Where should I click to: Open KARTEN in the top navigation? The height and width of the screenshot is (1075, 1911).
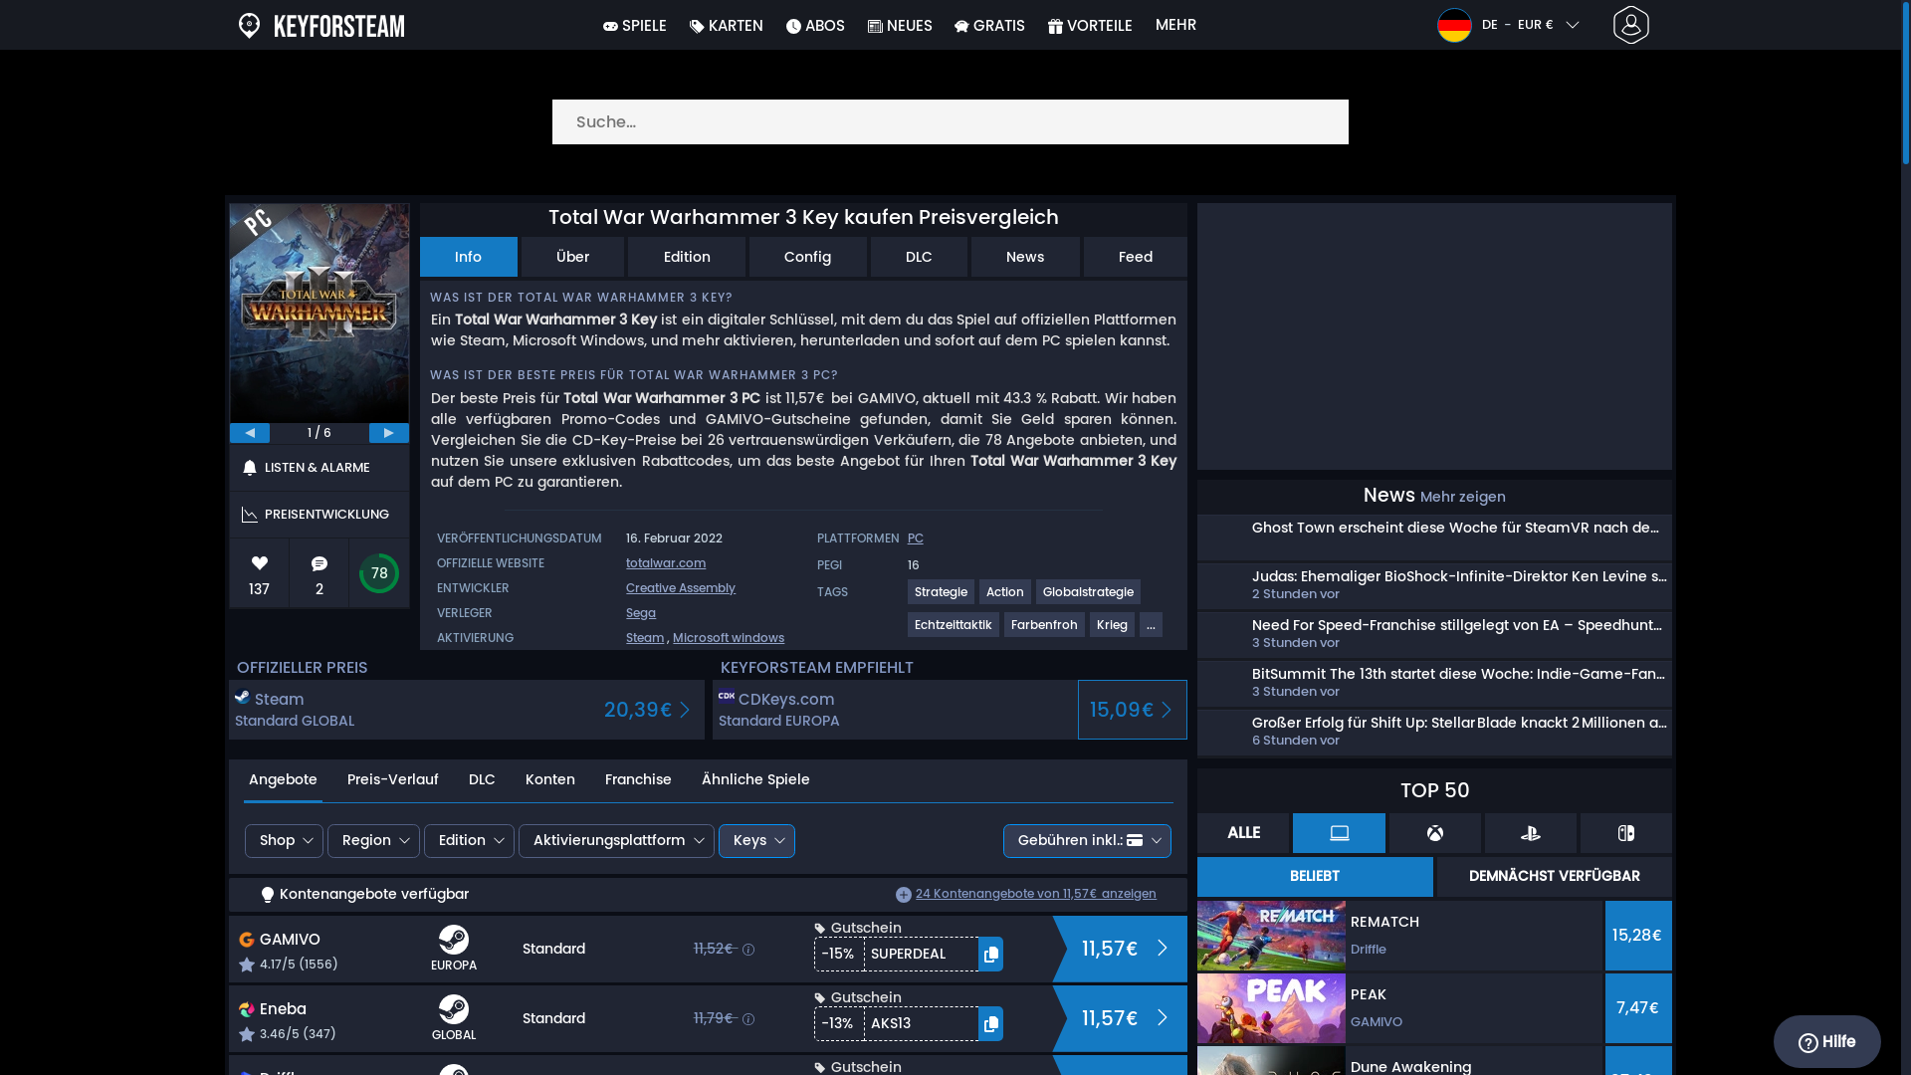tap(726, 26)
